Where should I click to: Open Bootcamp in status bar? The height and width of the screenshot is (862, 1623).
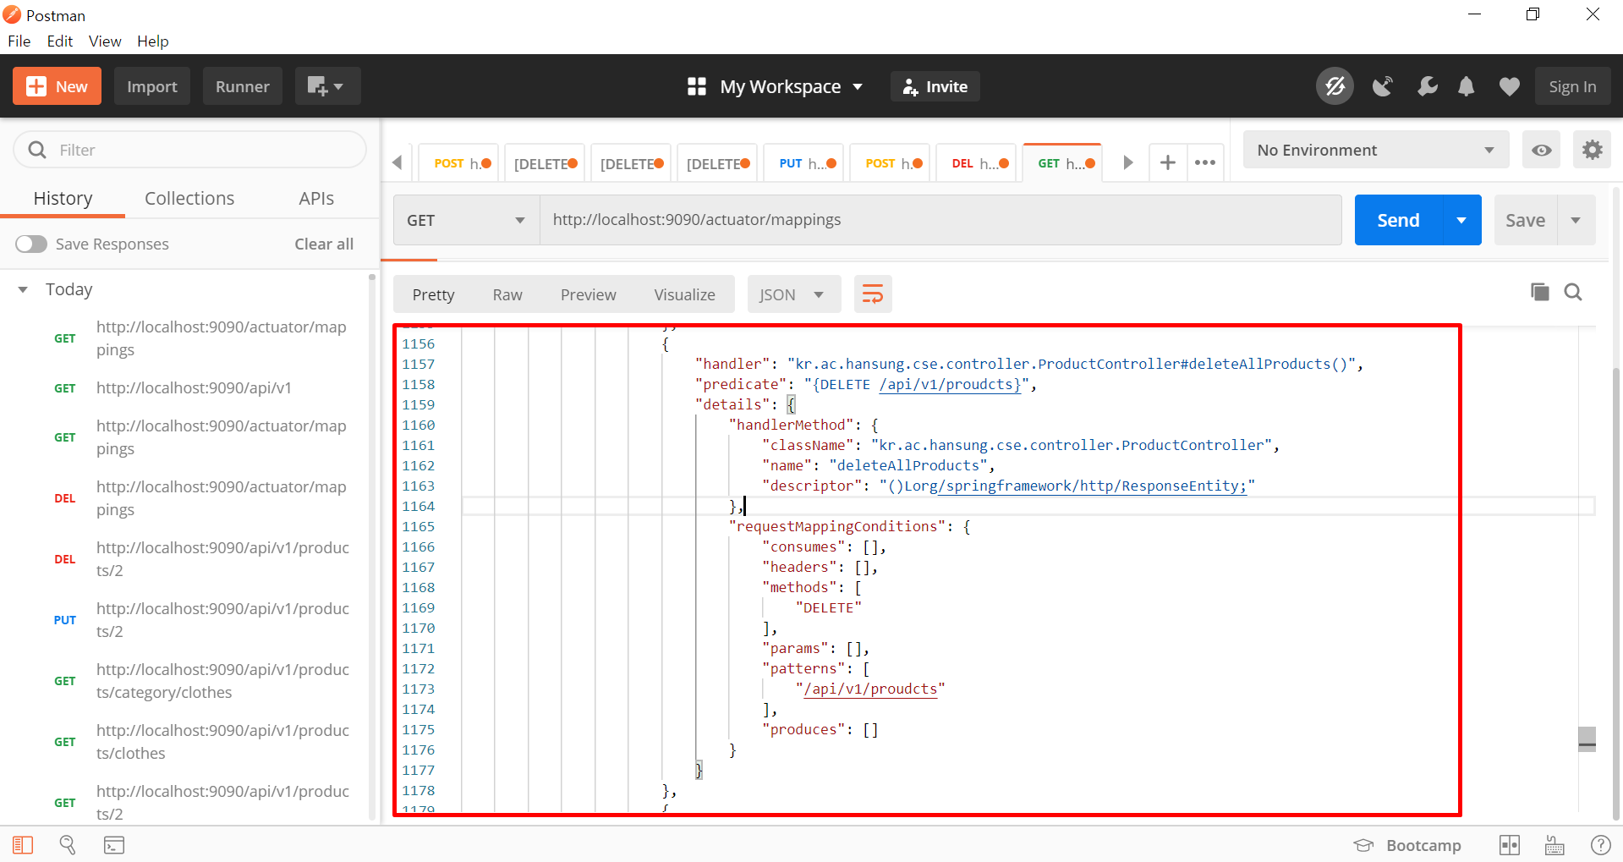pyautogui.click(x=1407, y=845)
